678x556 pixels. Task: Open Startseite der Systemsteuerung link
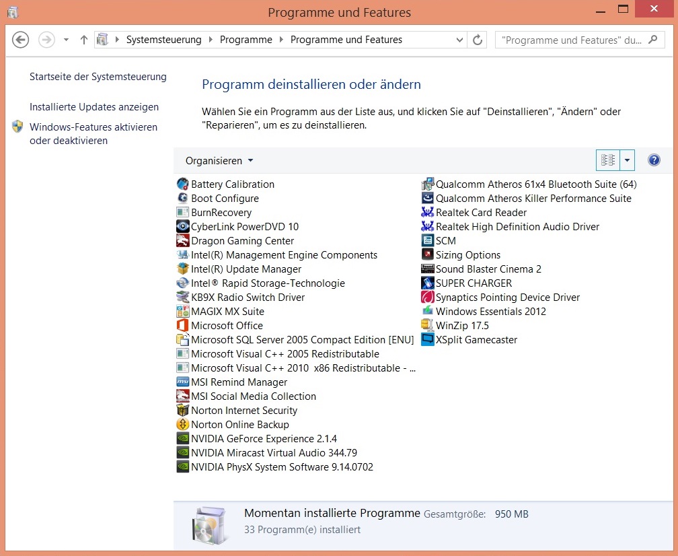point(98,77)
